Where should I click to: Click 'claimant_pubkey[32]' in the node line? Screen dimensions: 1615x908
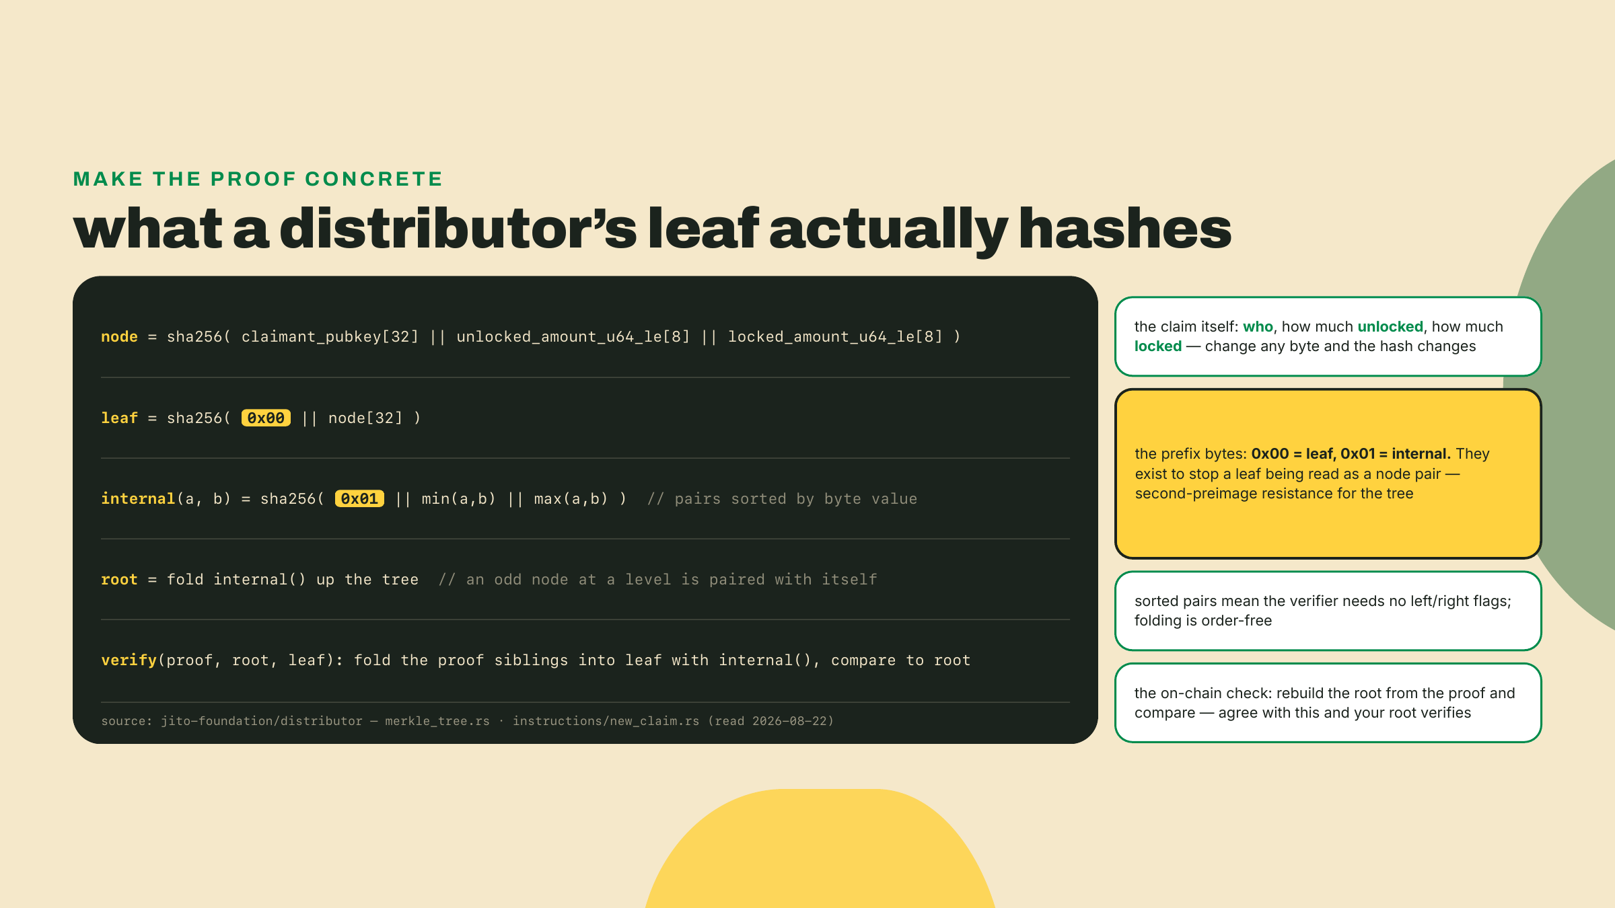330,336
